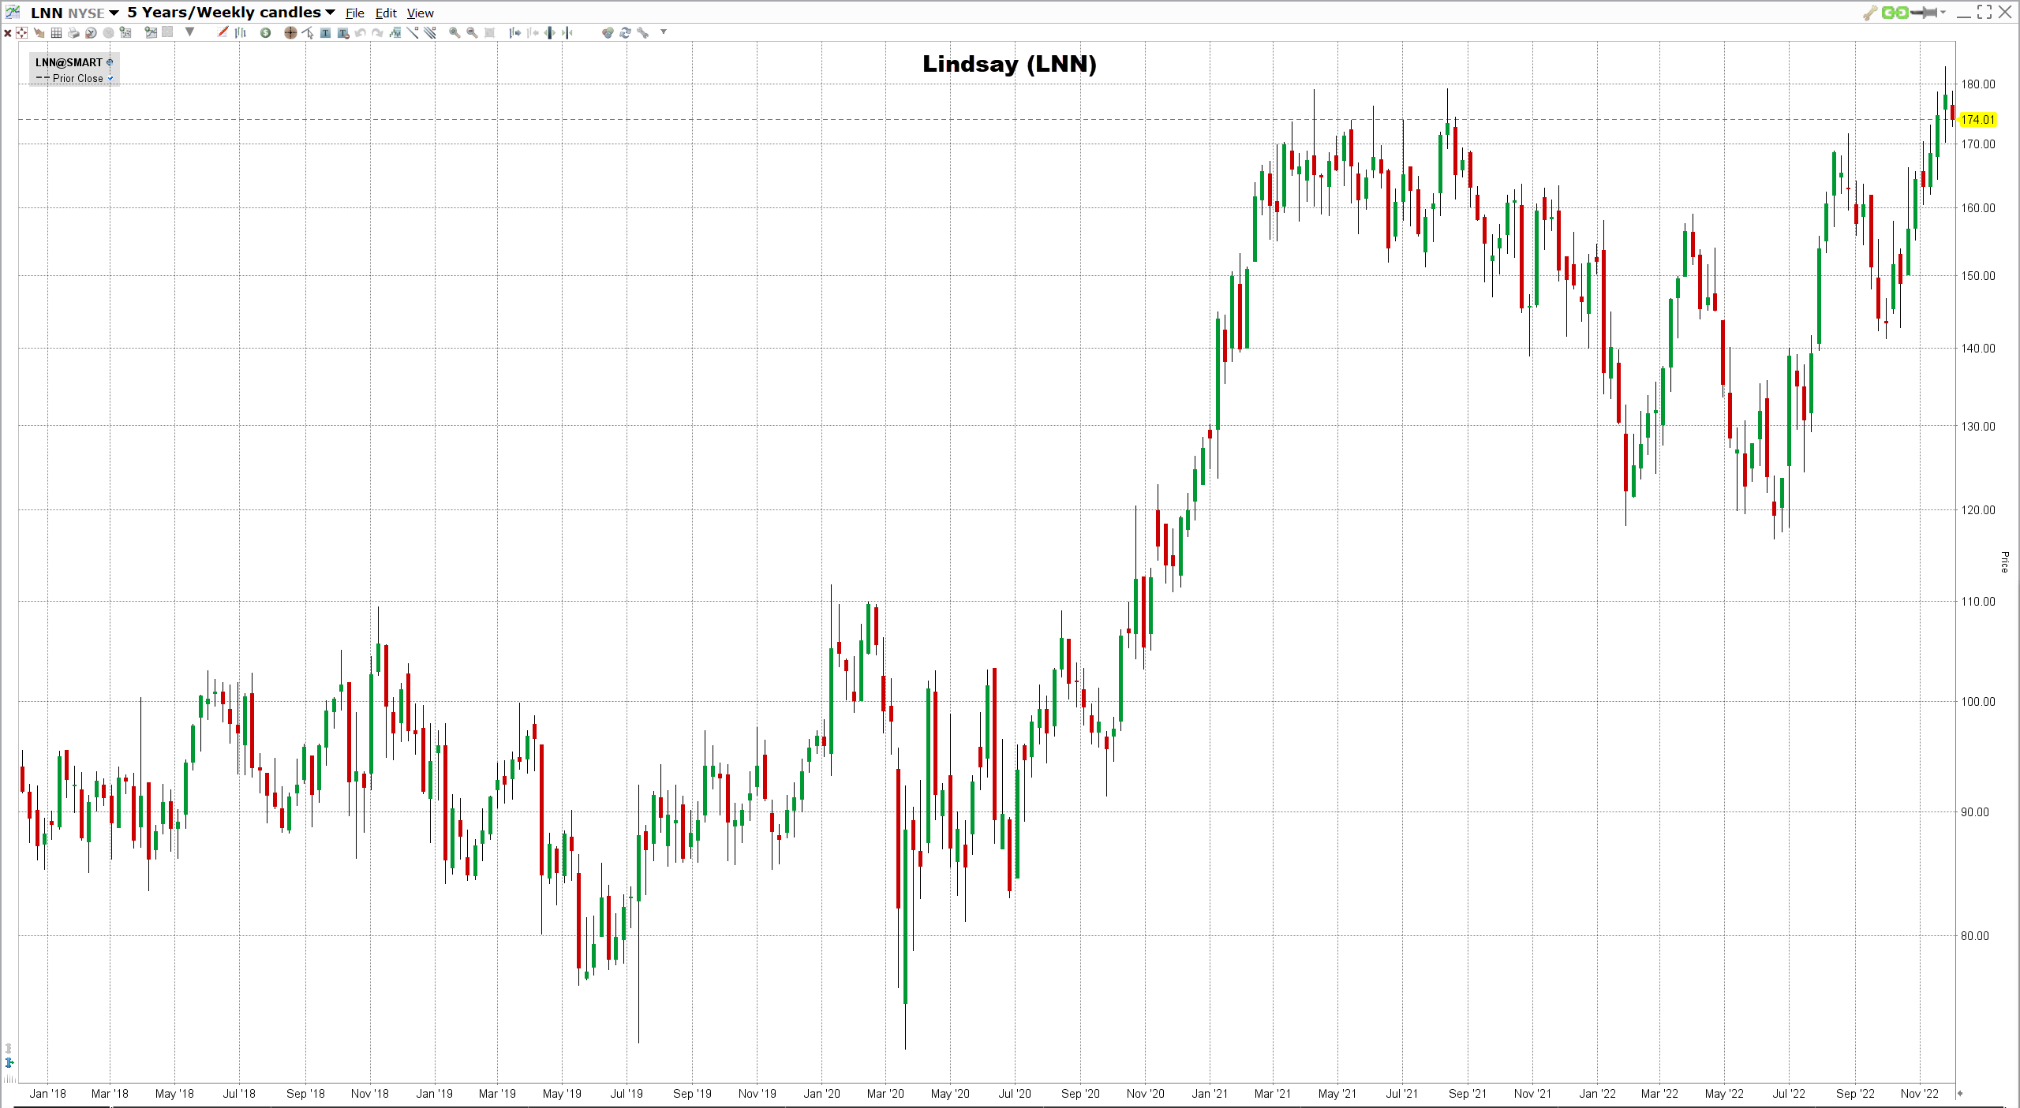Click the red X icon in toolbar
Screen dimensions: 2020x1108
click(x=8, y=32)
